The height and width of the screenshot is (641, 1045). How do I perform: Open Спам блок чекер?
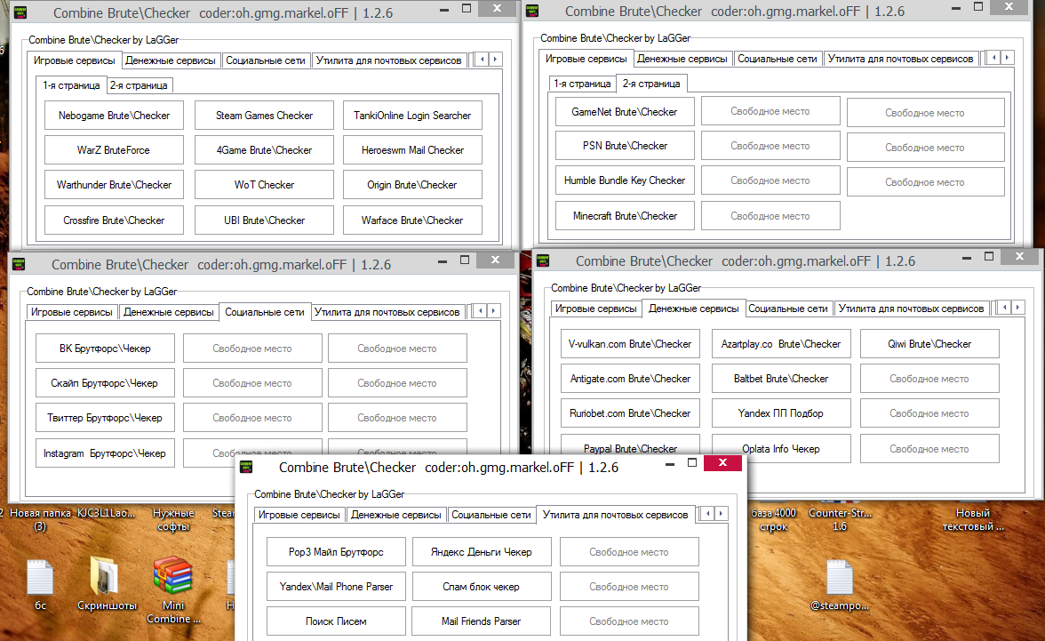click(x=482, y=587)
